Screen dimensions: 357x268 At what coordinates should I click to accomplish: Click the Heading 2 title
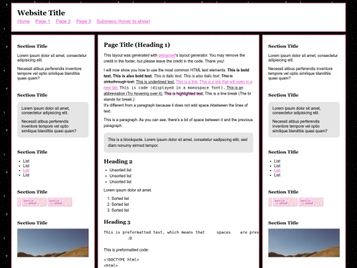118,161
